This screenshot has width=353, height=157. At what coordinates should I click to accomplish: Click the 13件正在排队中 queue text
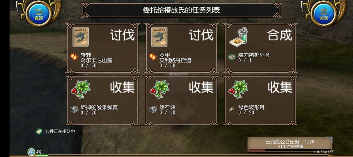60,132
